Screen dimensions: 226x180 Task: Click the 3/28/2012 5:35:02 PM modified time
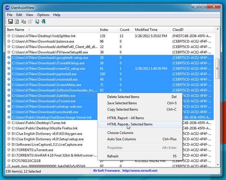point(151,36)
